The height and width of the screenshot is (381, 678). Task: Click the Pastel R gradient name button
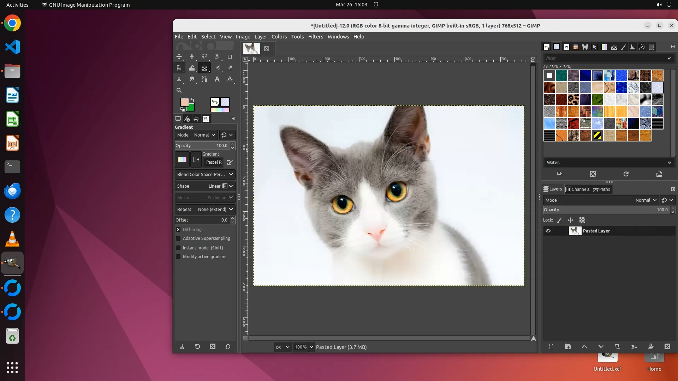coord(214,162)
